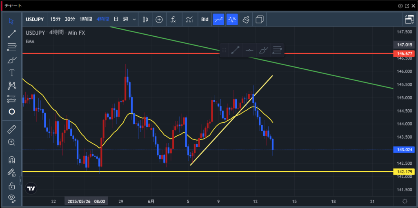This screenshot has height=208, width=418.
Task: Switch to 週 weekly timeframe
Action: click(125, 19)
